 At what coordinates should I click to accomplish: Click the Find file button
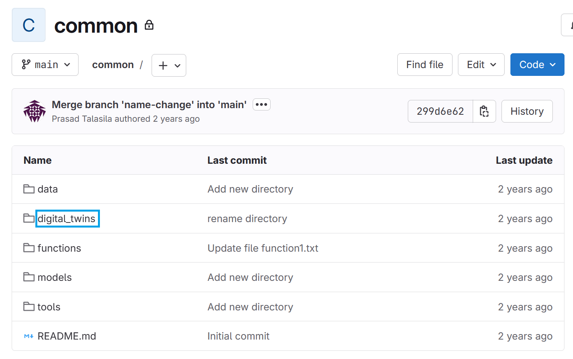pos(425,65)
